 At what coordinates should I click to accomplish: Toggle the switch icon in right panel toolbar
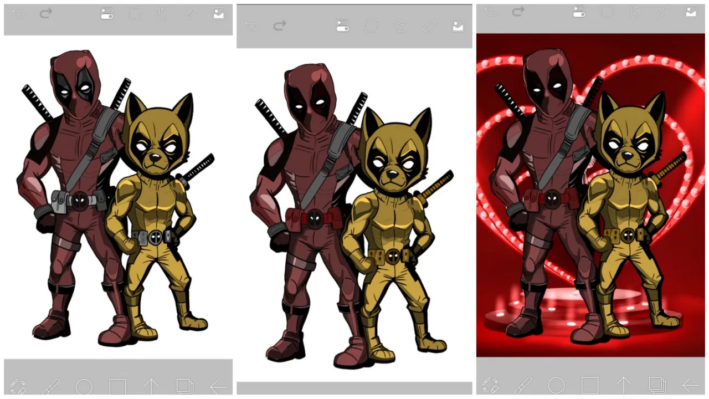579,11
